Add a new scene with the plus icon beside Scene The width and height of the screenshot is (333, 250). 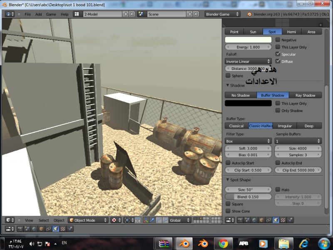pyautogui.click(x=190, y=14)
